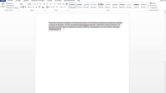166x93 pixels.
Task: Toggle subscript formatting
Action: tap(31, 7)
